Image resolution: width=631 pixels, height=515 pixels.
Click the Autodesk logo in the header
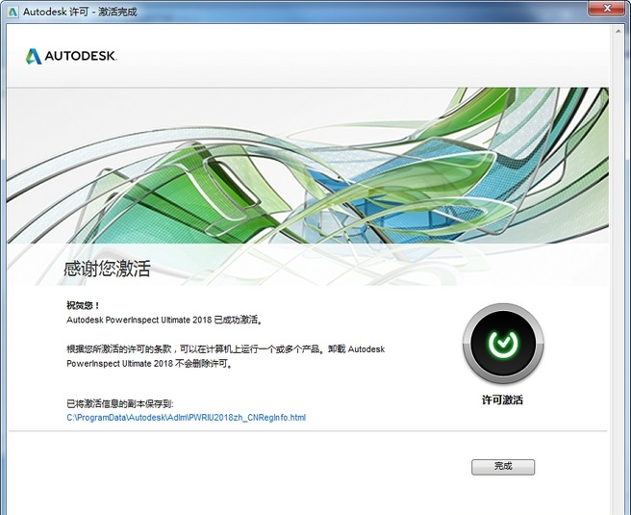tap(71, 57)
